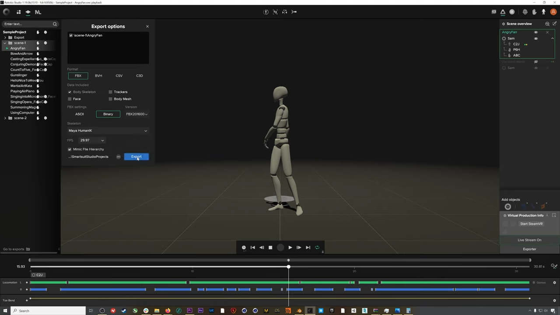Expand the scene-2 tree node
Screen dimensions: 560x315
(x=5, y=118)
